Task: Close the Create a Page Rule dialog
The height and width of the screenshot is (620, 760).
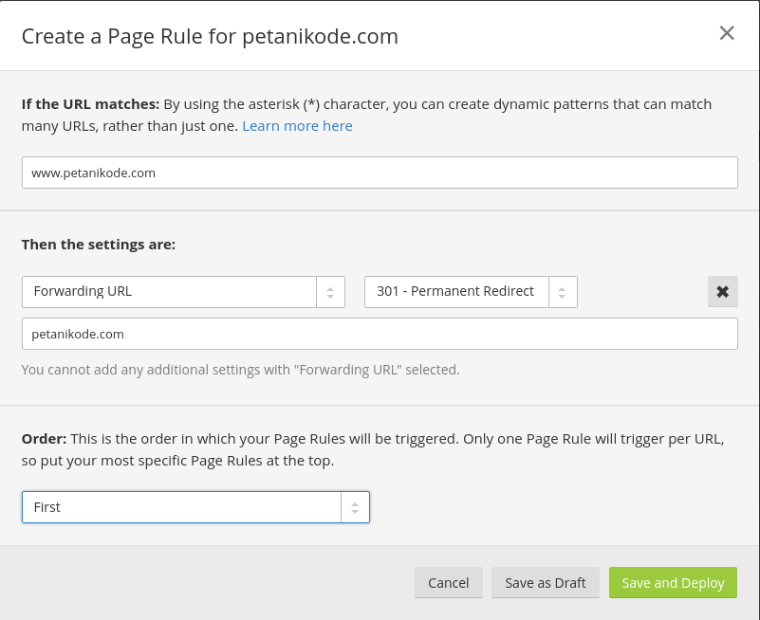Action: click(x=727, y=33)
